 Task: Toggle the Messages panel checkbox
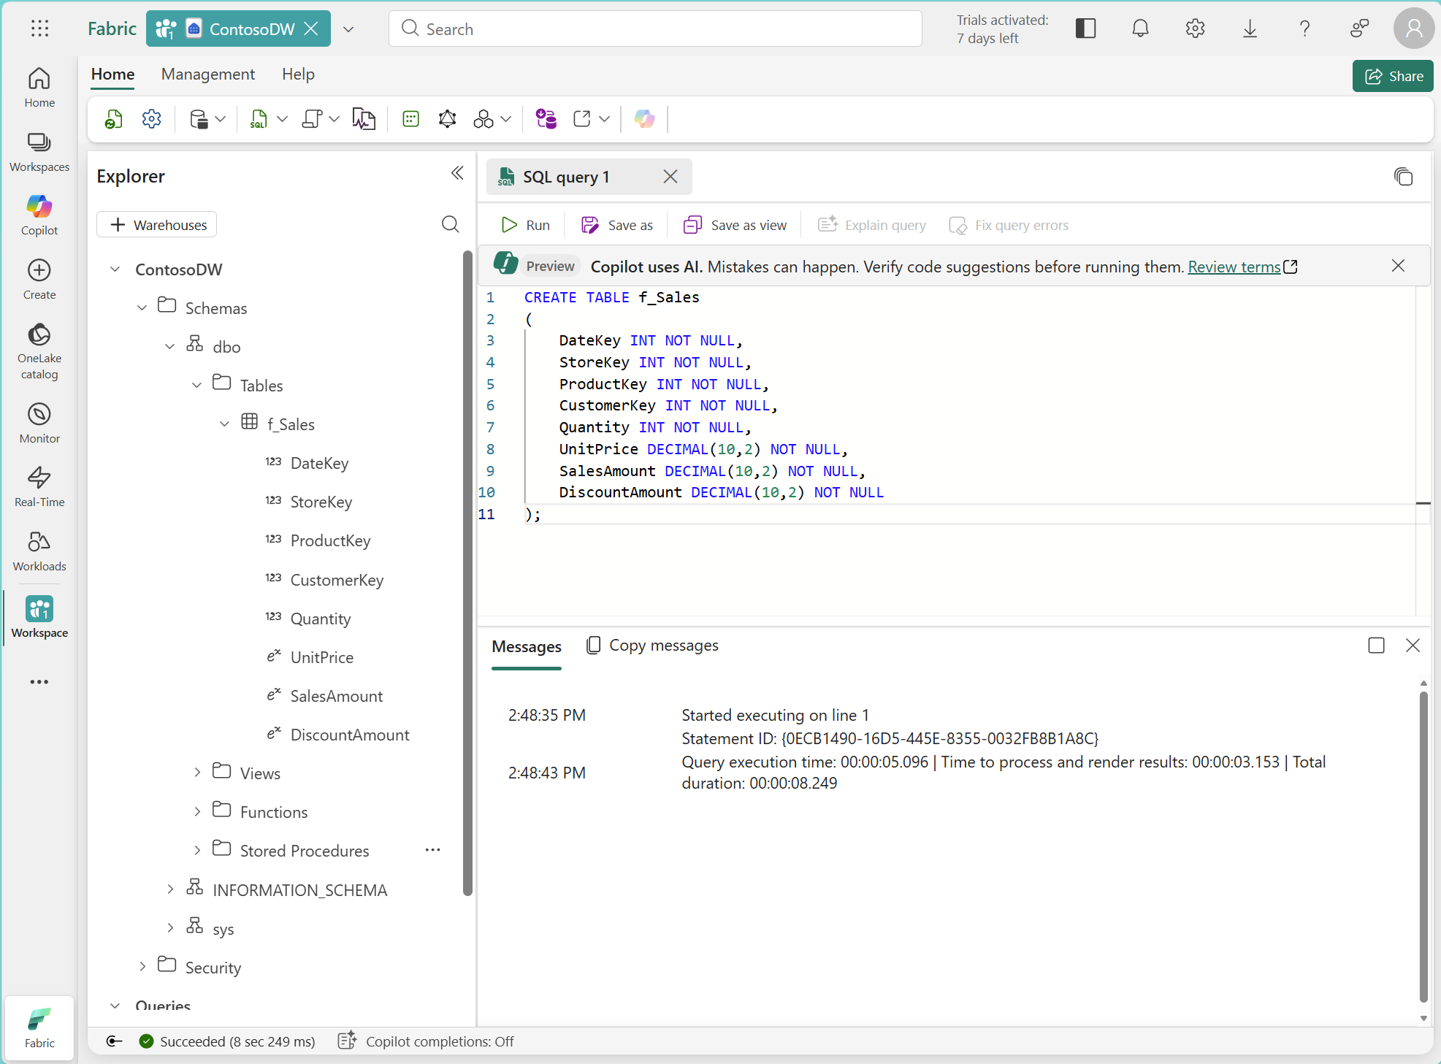coord(1377,645)
